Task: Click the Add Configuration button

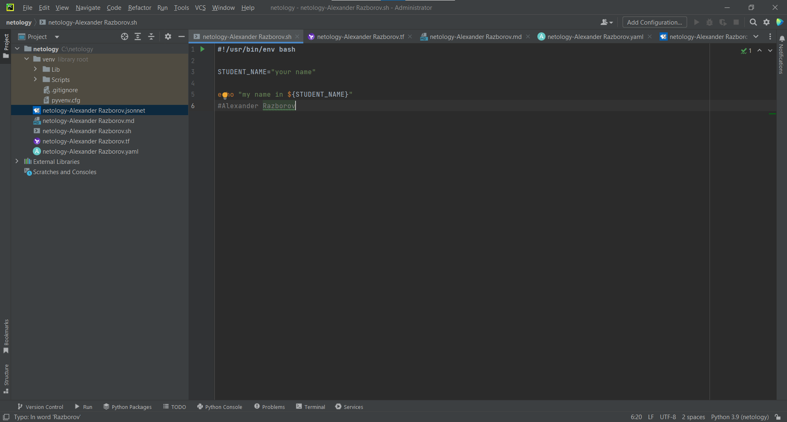Action: pyautogui.click(x=654, y=22)
